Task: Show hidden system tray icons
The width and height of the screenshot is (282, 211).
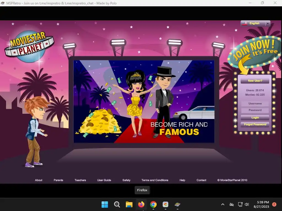Action: (223, 204)
